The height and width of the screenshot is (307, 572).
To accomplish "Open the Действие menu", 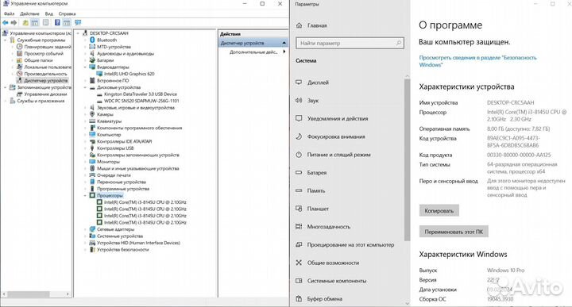I will [29, 13].
